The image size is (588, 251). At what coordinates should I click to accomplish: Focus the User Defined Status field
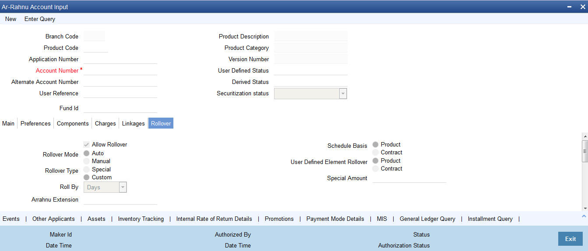click(x=311, y=70)
